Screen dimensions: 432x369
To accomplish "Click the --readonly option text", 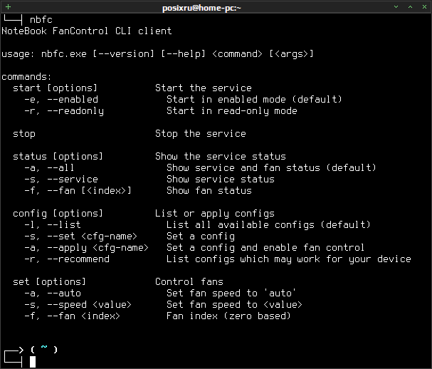I will [75, 111].
